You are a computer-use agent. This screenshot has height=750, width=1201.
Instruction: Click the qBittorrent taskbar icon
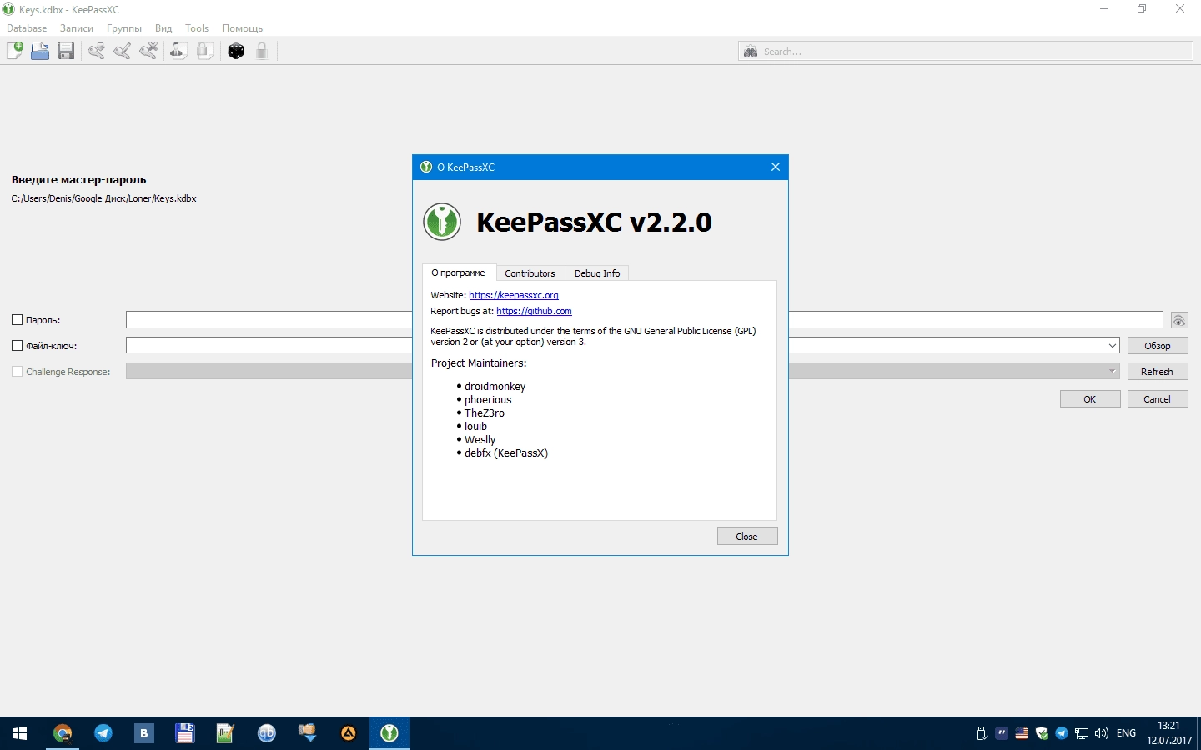tap(267, 733)
